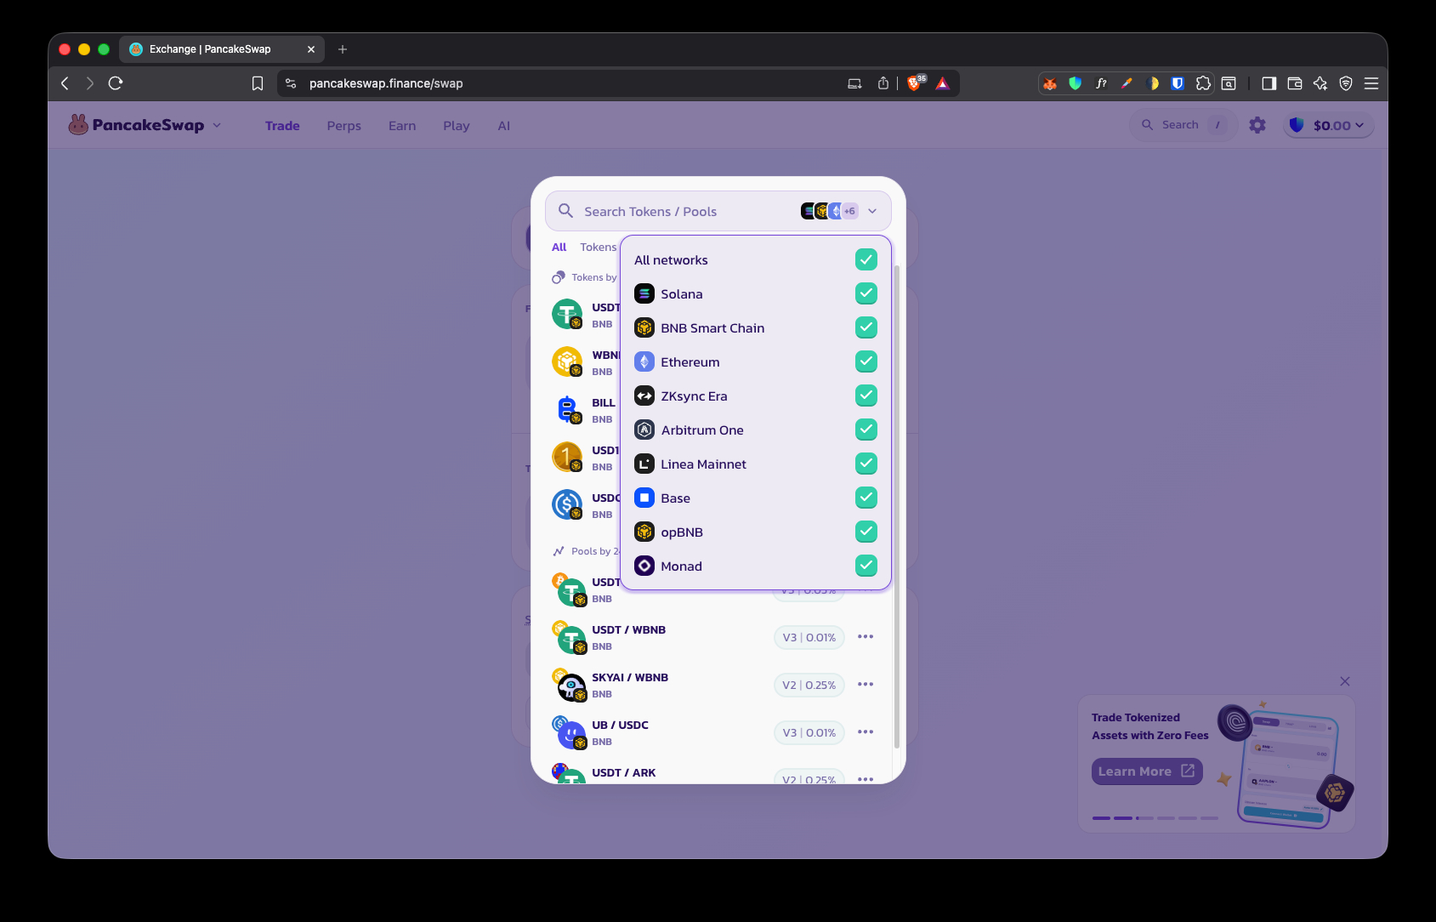Viewport: 1436px width, 922px height.
Task: Open the browser hamburger menu
Action: 1371,83
